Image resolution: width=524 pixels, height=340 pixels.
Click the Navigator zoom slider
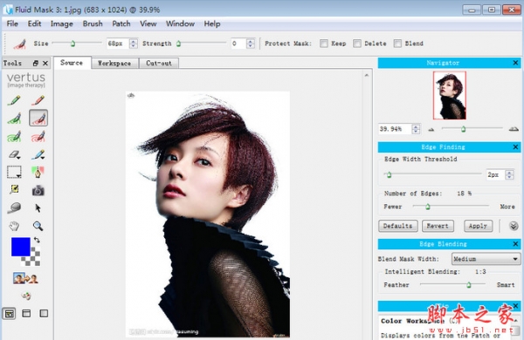tap(472, 128)
